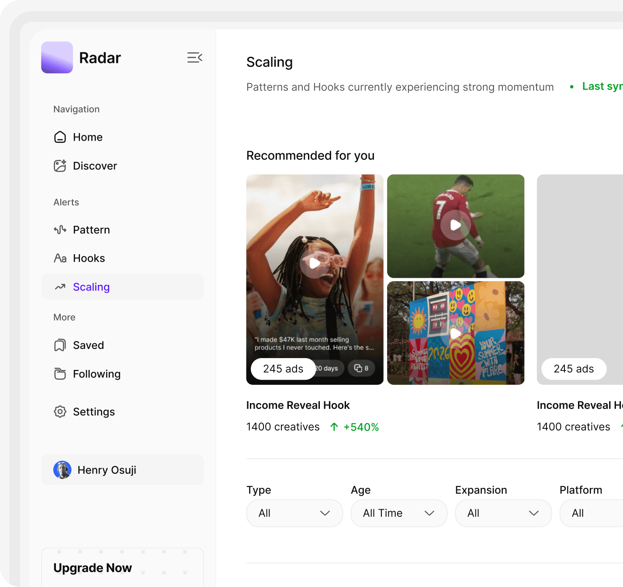Open Settings from the sidebar

pyautogui.click(x=122, y=411)
